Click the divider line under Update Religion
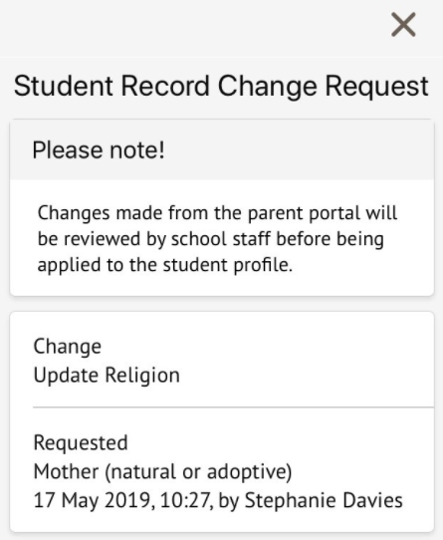This screenshot has width=443, height=540. (233, 407)
